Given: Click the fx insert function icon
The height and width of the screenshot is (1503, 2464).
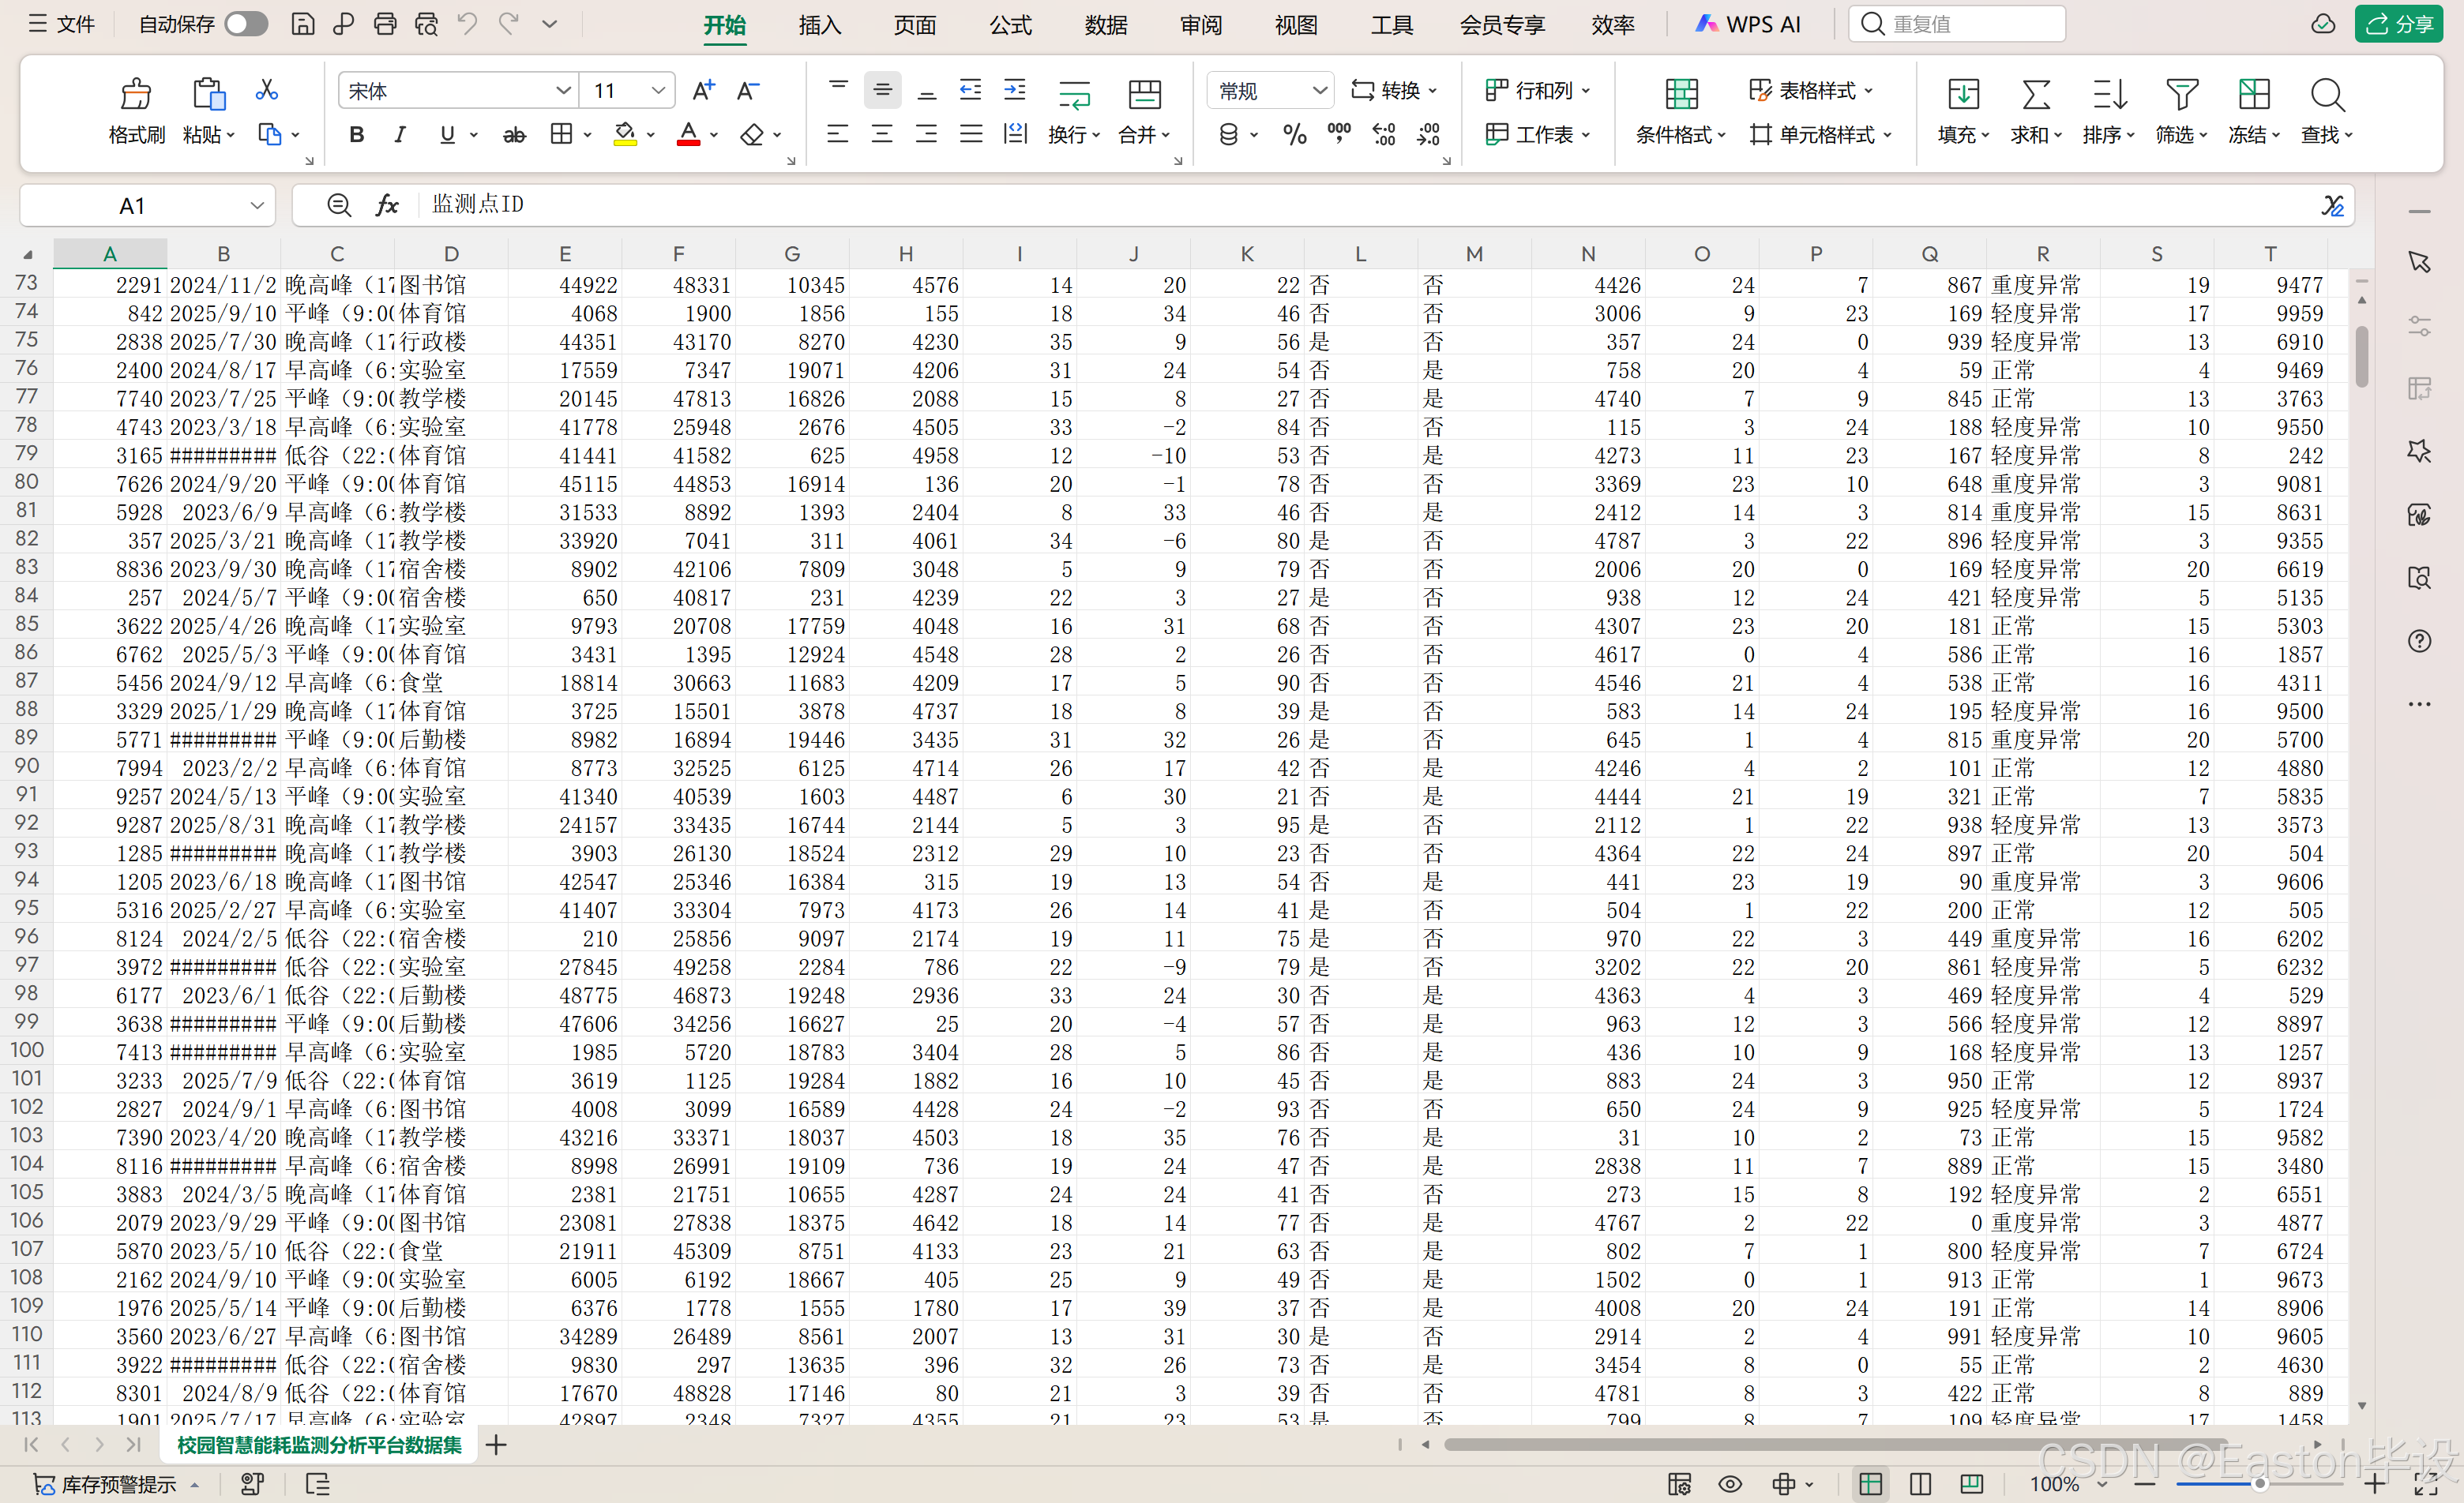Looking at the screenshot, I should pos(387,205).
